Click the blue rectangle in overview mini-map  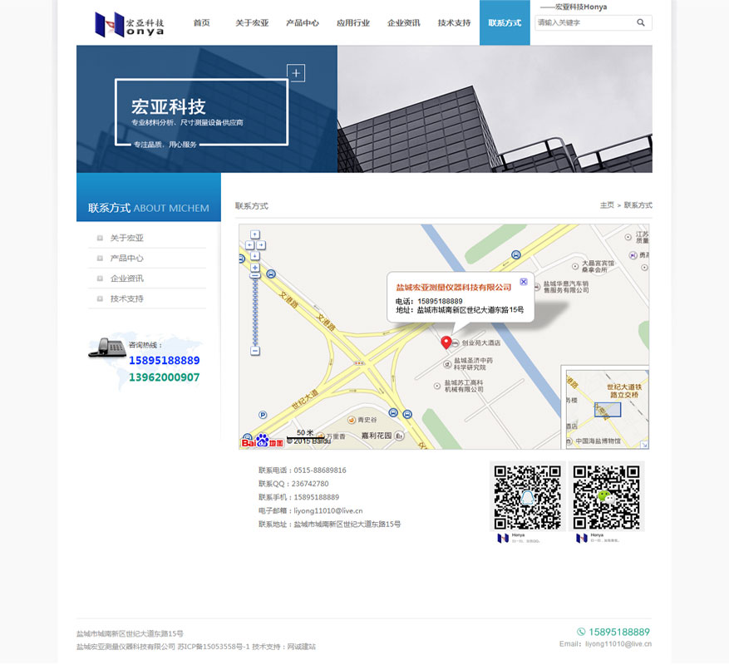coord(607,410)
